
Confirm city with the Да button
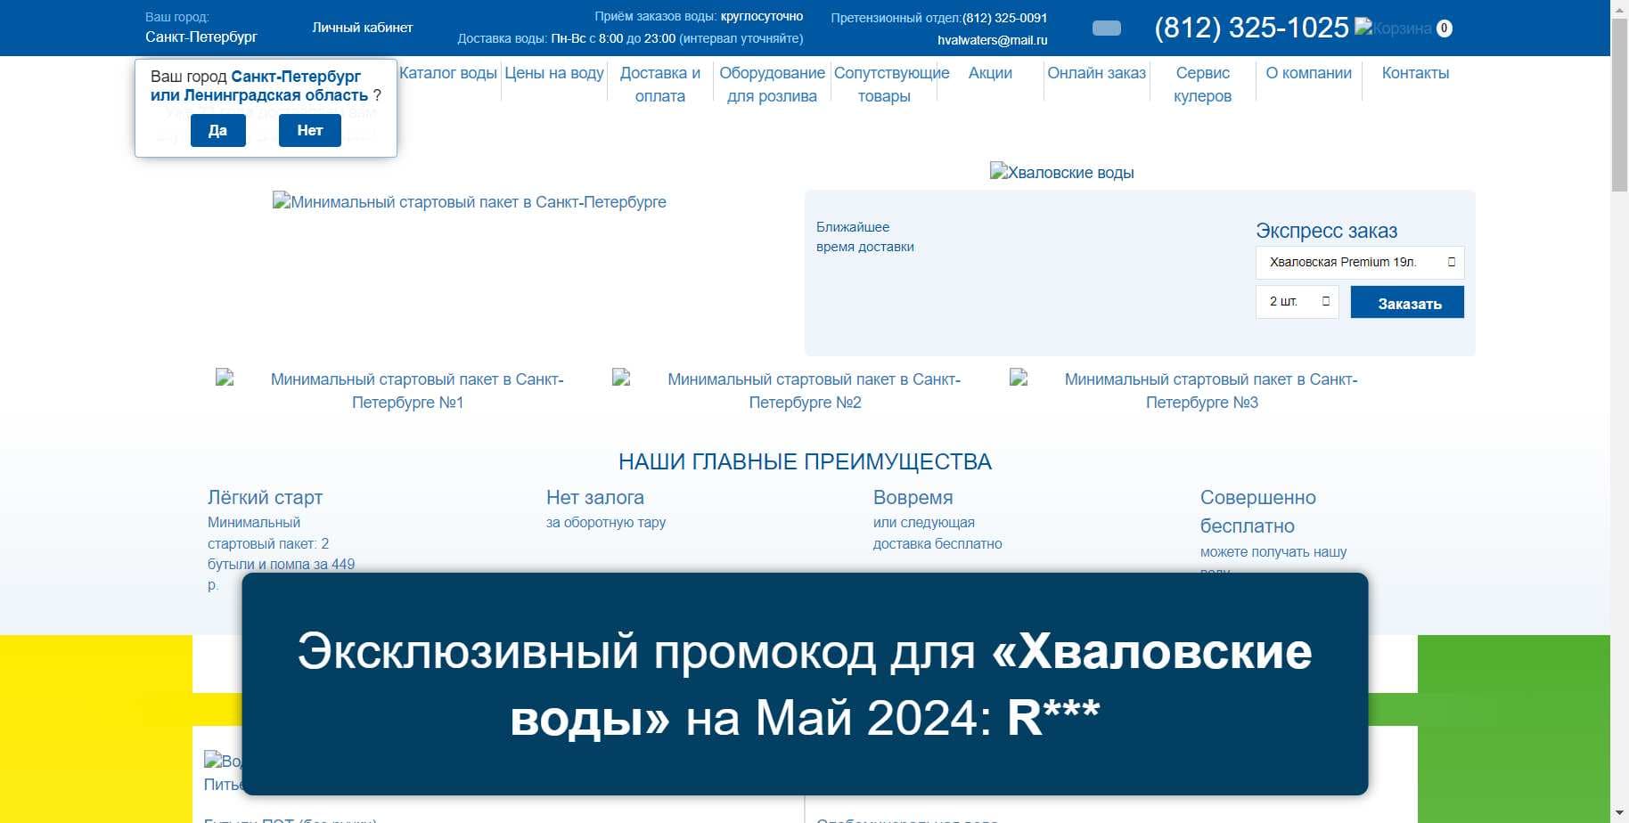tap(217, 131)
